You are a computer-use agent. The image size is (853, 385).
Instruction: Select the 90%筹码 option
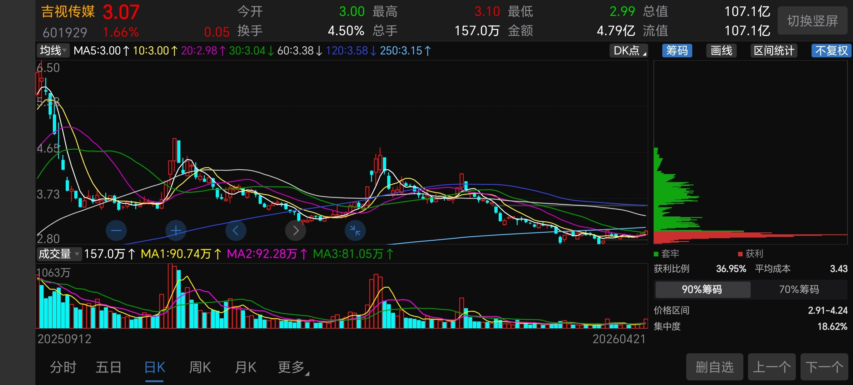click(x=702, y=289)
